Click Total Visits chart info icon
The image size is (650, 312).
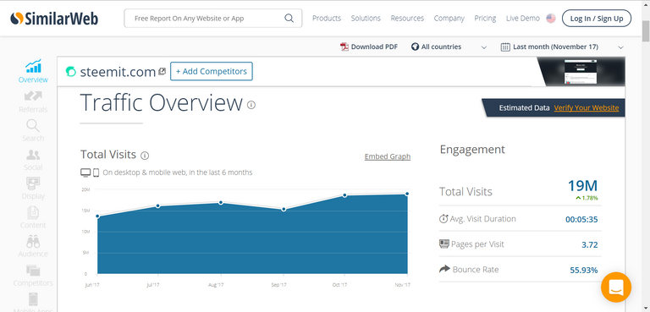click(x=145, y=156)
